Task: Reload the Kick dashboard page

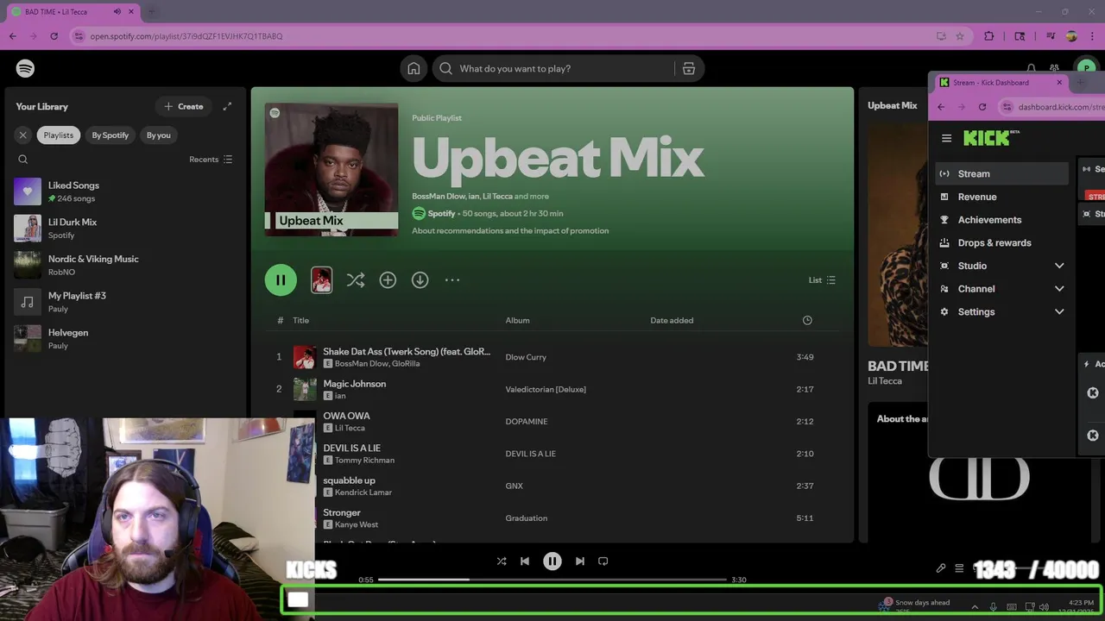Action: 982,107
